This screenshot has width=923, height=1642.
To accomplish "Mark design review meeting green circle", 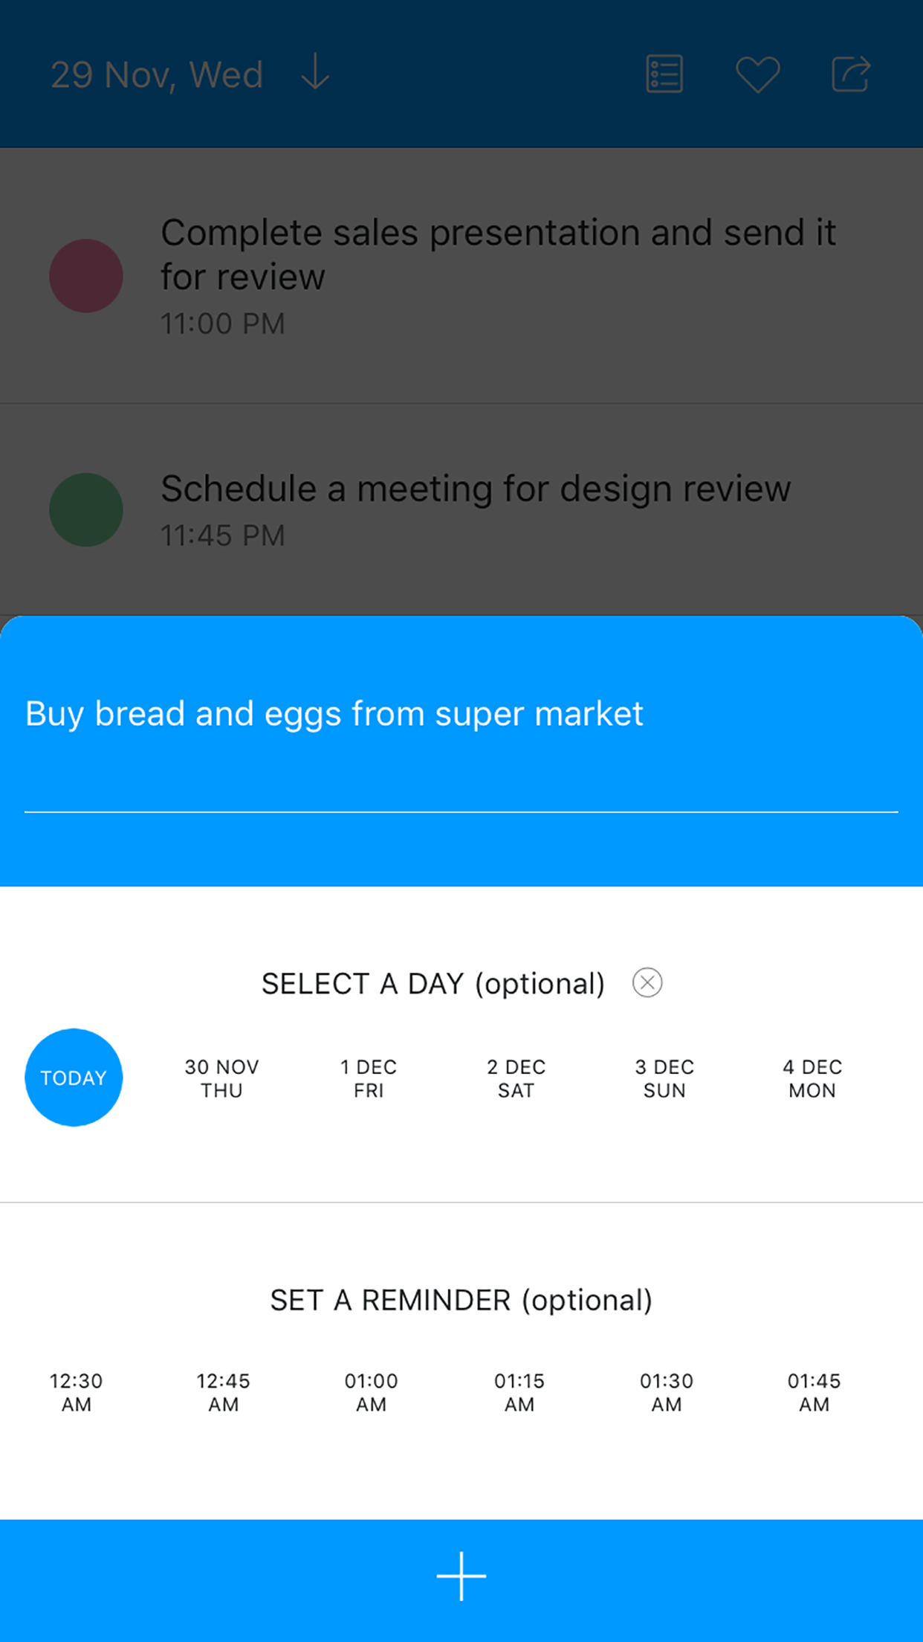I will (86, 510).
